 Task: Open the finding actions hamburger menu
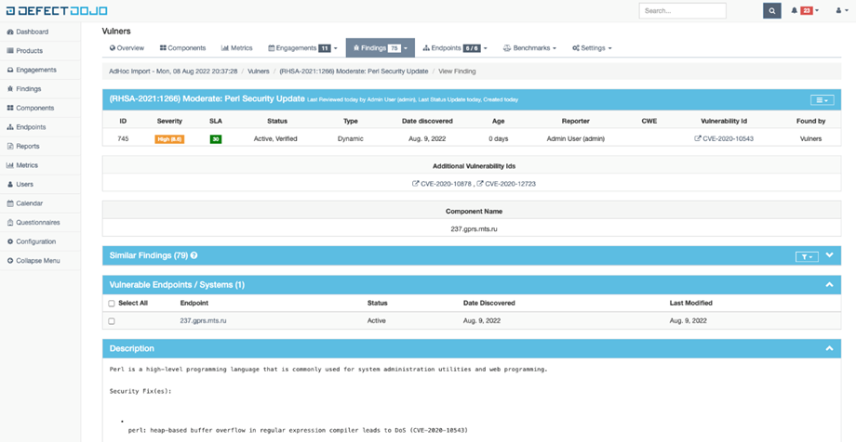[822, 99]
